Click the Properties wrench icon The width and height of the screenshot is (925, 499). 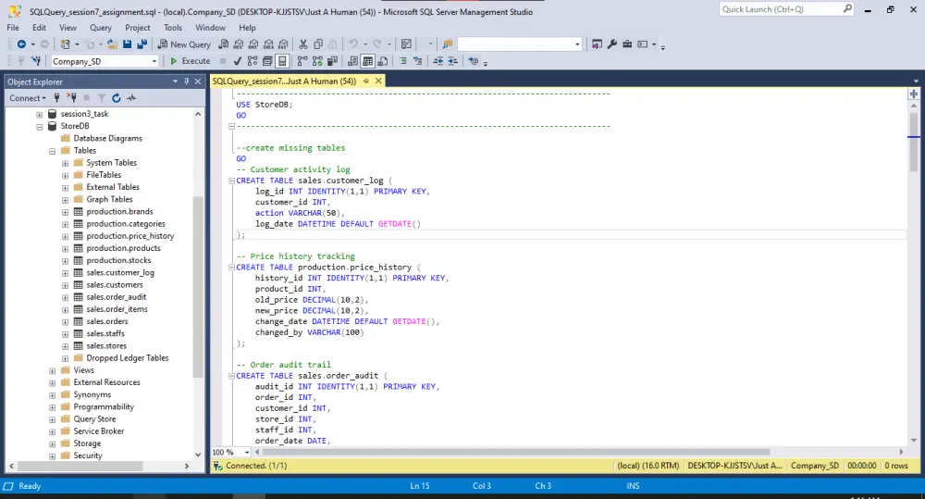(611, 44)
